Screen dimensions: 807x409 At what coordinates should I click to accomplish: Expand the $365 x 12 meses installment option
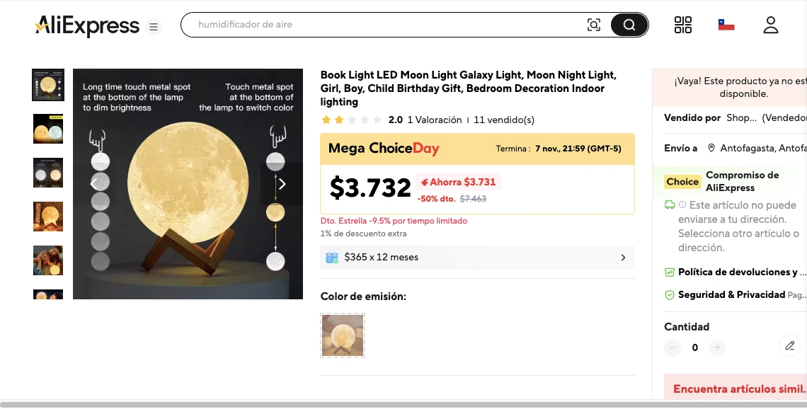(x=477, y=258)
